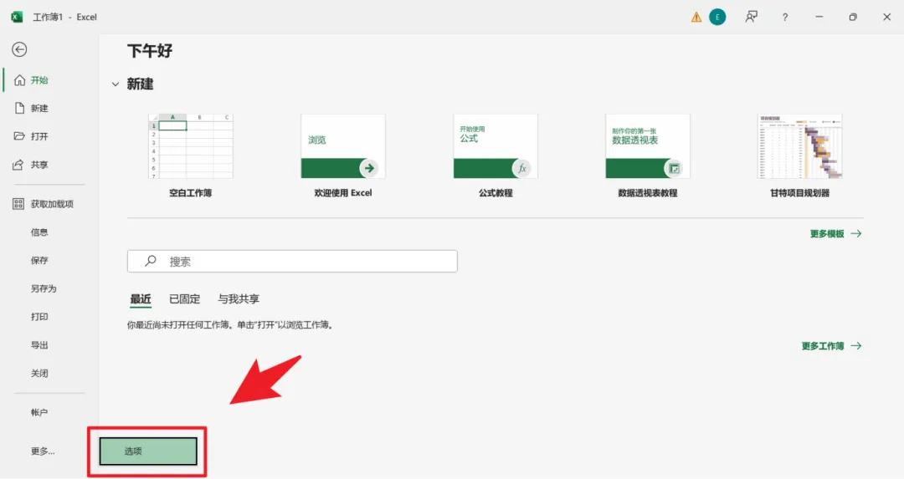
Task: Click the 开始 home icon
Action: point(19,80)
